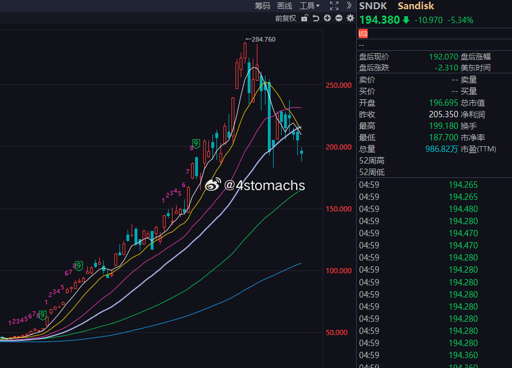Click total volume 986.82万
This screenshot has width=512, height=368.
coord(442,149)
